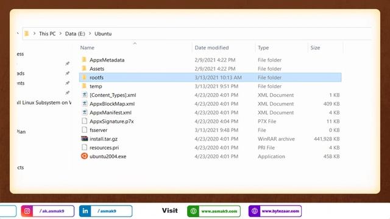Viewport: 390px width, 219px height.
Task: Click the rootfs folder icon
Action: [84, 77]
